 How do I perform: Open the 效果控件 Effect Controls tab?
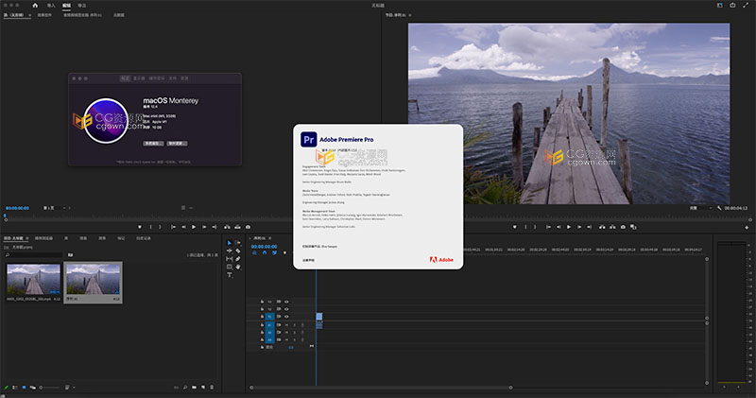click(44, 15)
